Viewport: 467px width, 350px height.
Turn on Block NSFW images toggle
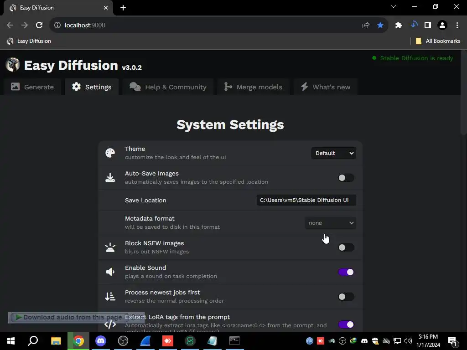coord(346,247)
